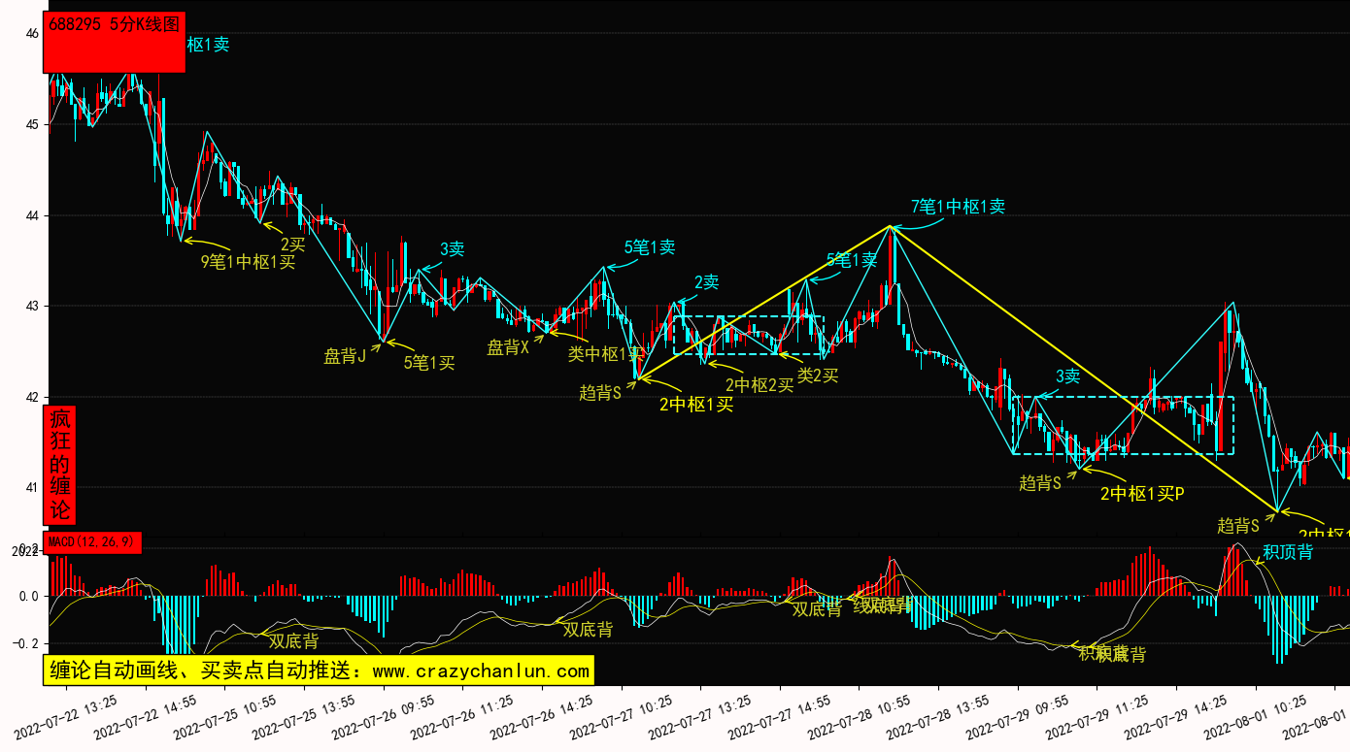Click the 2卖 sell point label

tap(706, 282)
